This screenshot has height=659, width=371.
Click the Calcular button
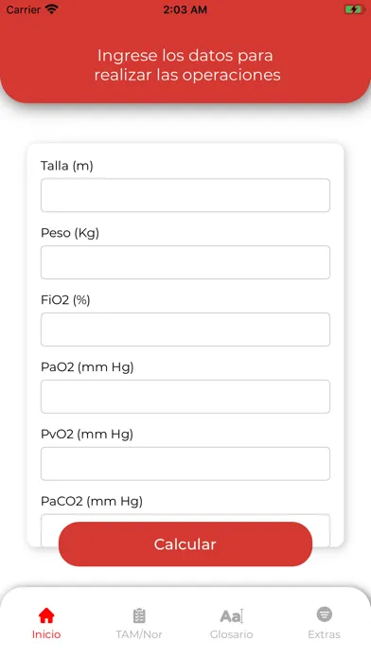(185, 543)
